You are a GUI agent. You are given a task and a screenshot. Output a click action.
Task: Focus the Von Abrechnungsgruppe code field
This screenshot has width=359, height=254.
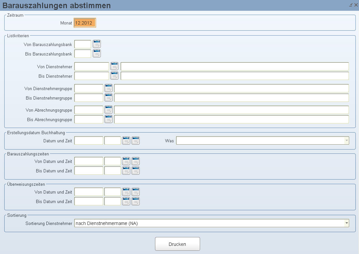[x=88, y=110]
